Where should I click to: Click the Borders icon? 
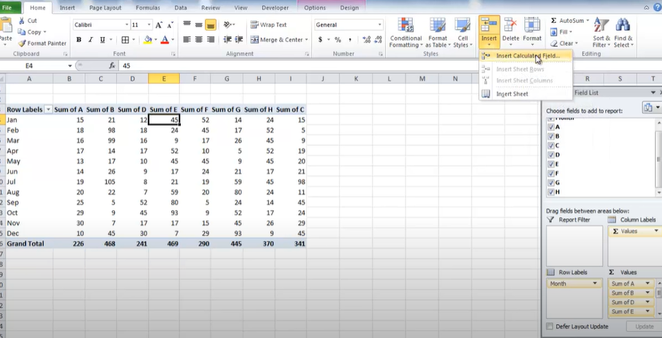[x=125, y=40]
